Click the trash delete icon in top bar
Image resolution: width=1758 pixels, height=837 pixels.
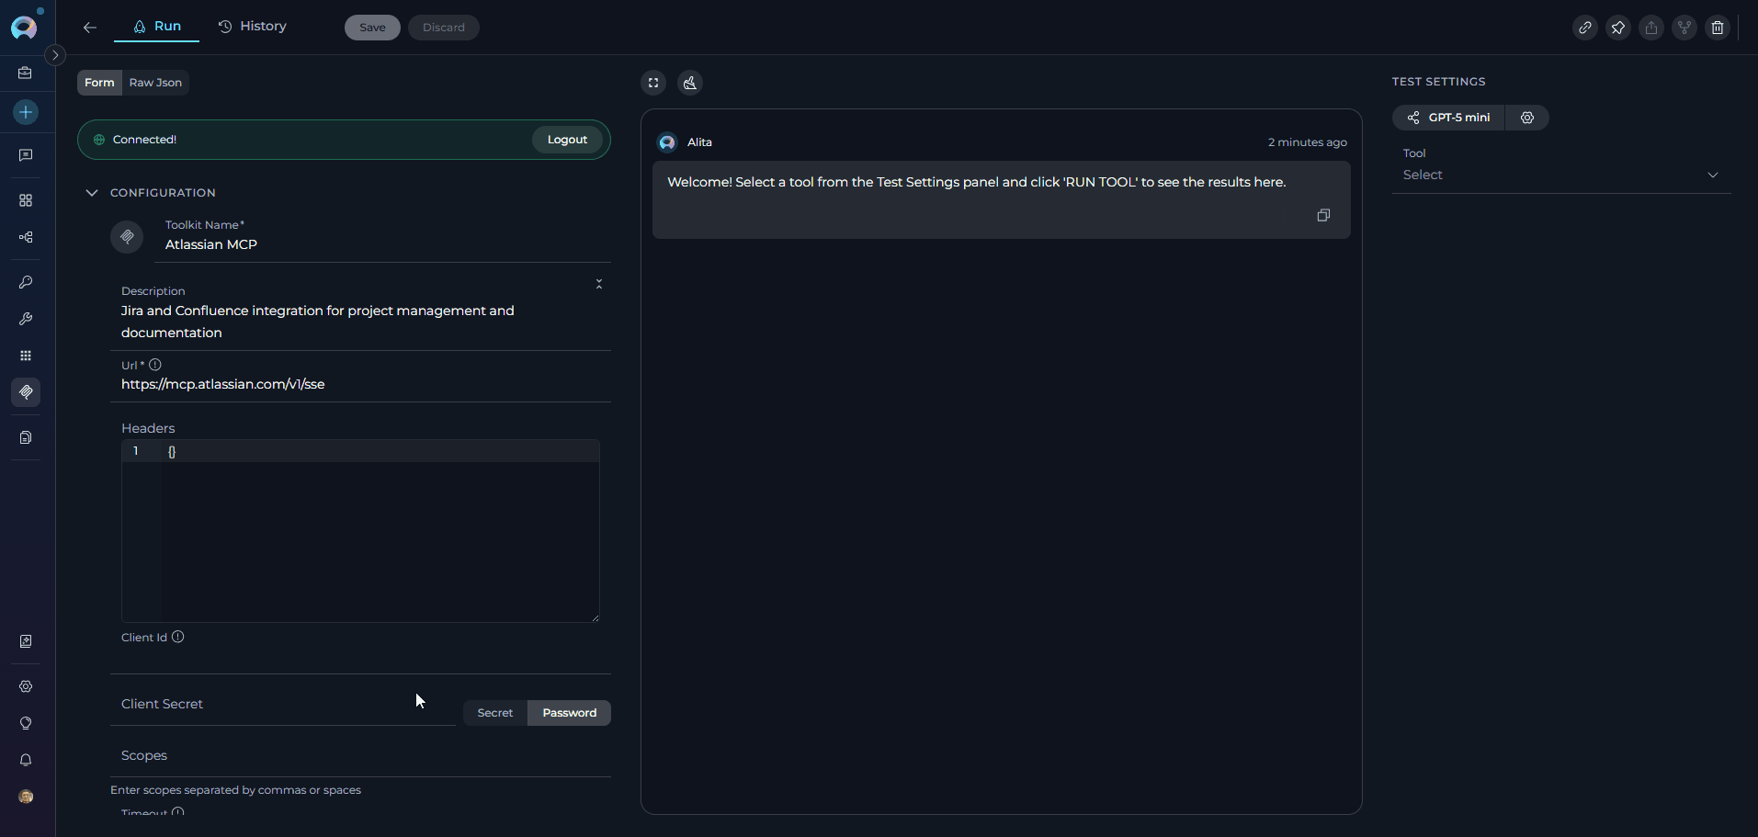click(x=1717, y=28)
